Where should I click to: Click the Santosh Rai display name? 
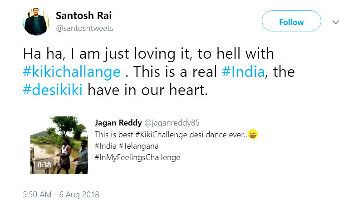click(x=83, y=15)
